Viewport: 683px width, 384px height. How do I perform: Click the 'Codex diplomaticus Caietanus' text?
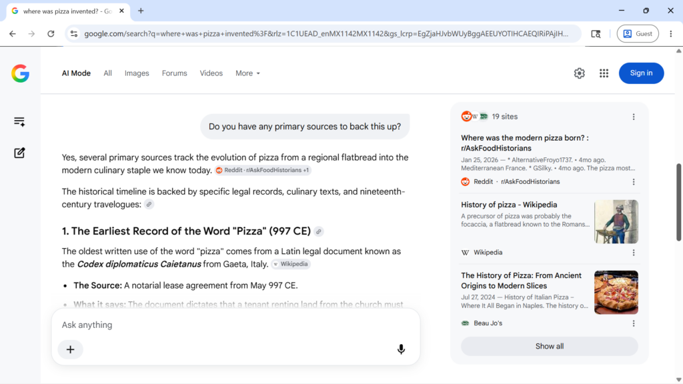pyautogui.click(x=139, y=264)
